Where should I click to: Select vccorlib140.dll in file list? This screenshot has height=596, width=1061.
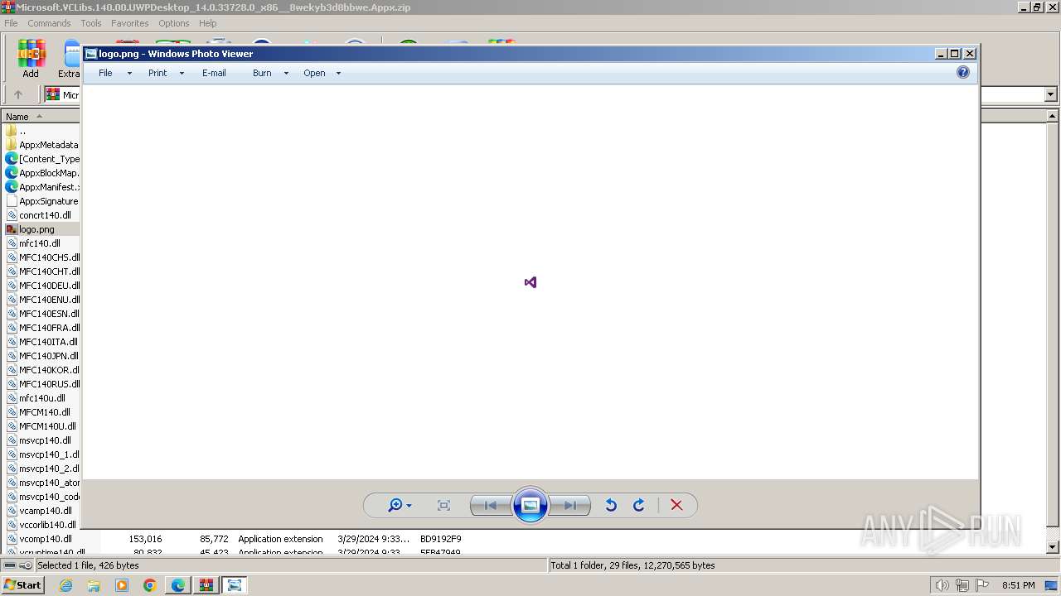coord(42,525)
